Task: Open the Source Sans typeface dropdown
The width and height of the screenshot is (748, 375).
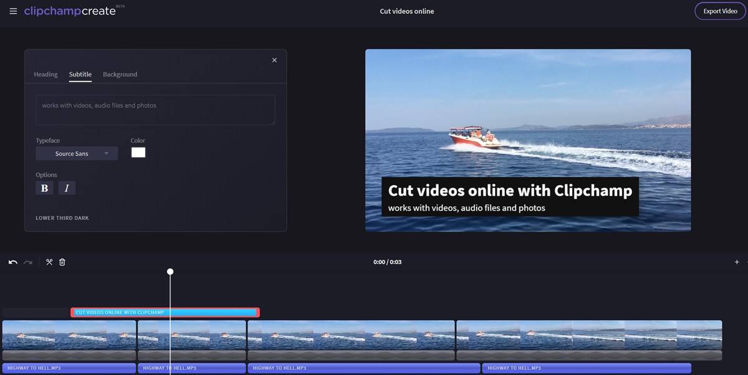Action: point(76,153)
